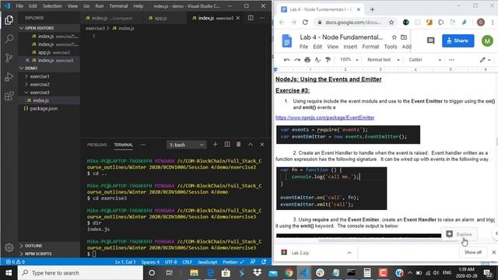Switch to the Problems panel tab

(x=96, y=145)
